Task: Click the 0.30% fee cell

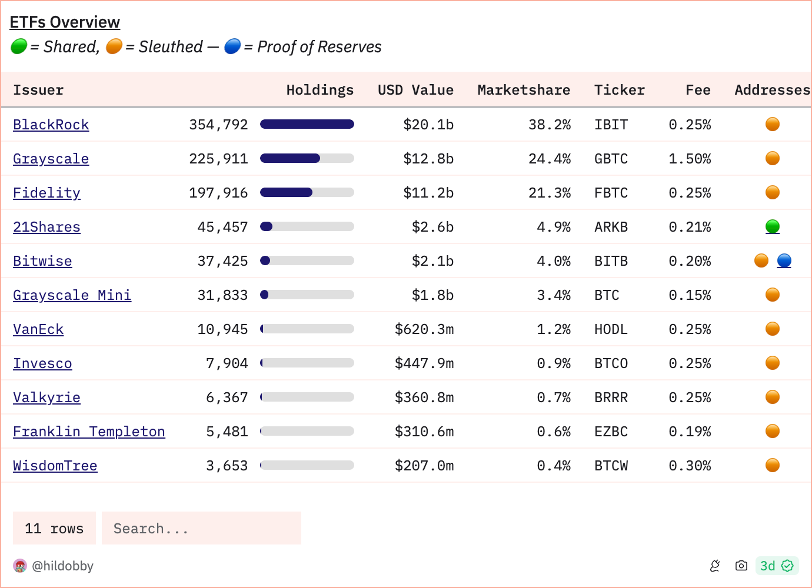Action: coord(690,466)
